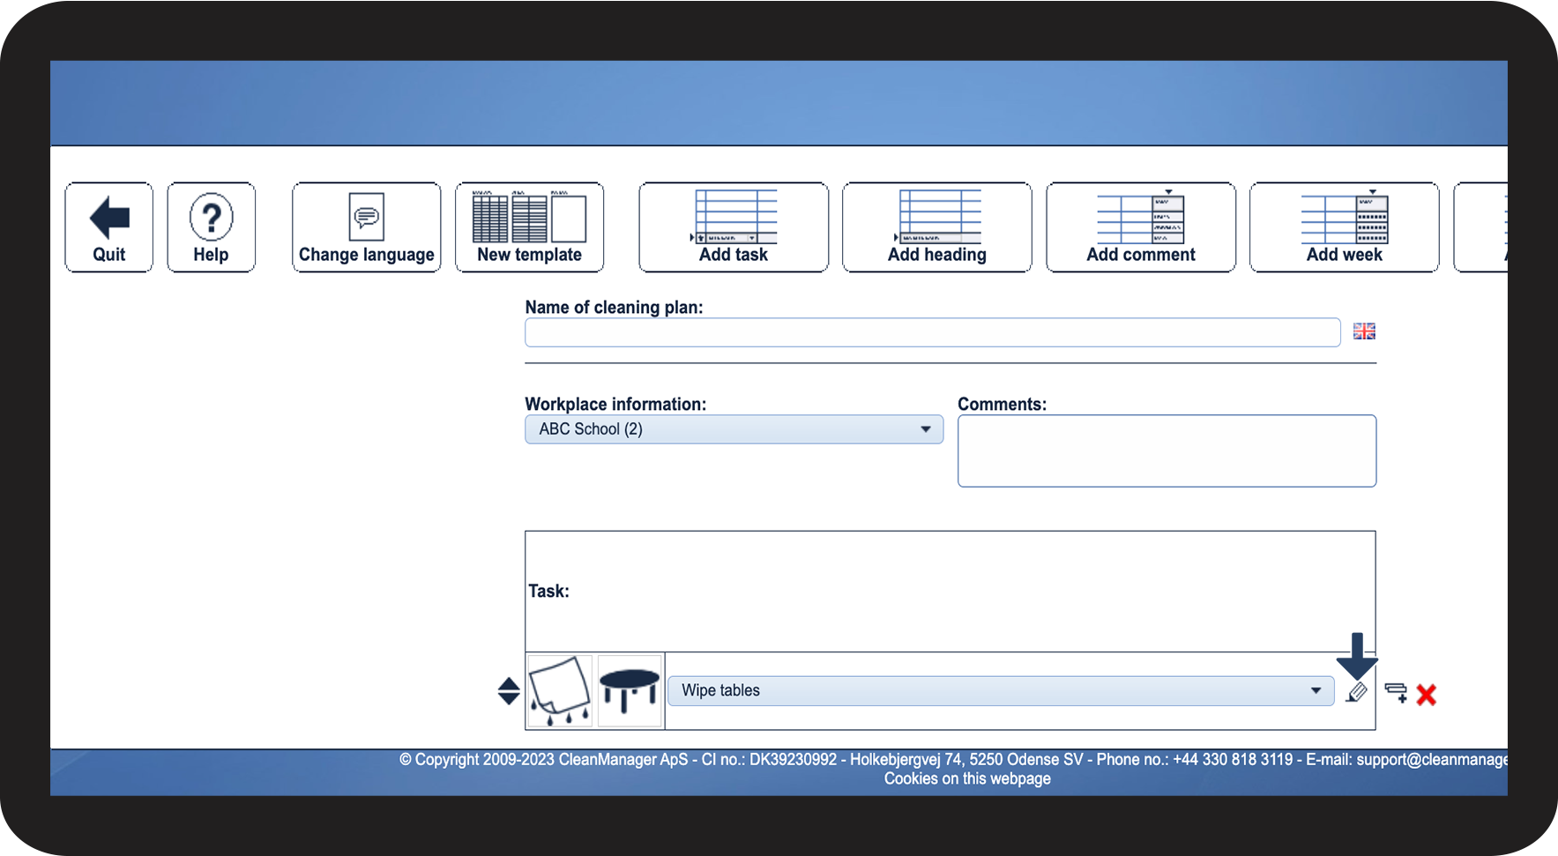Move the task down with the down arrow
The image size is (1558, 856).
509,699
